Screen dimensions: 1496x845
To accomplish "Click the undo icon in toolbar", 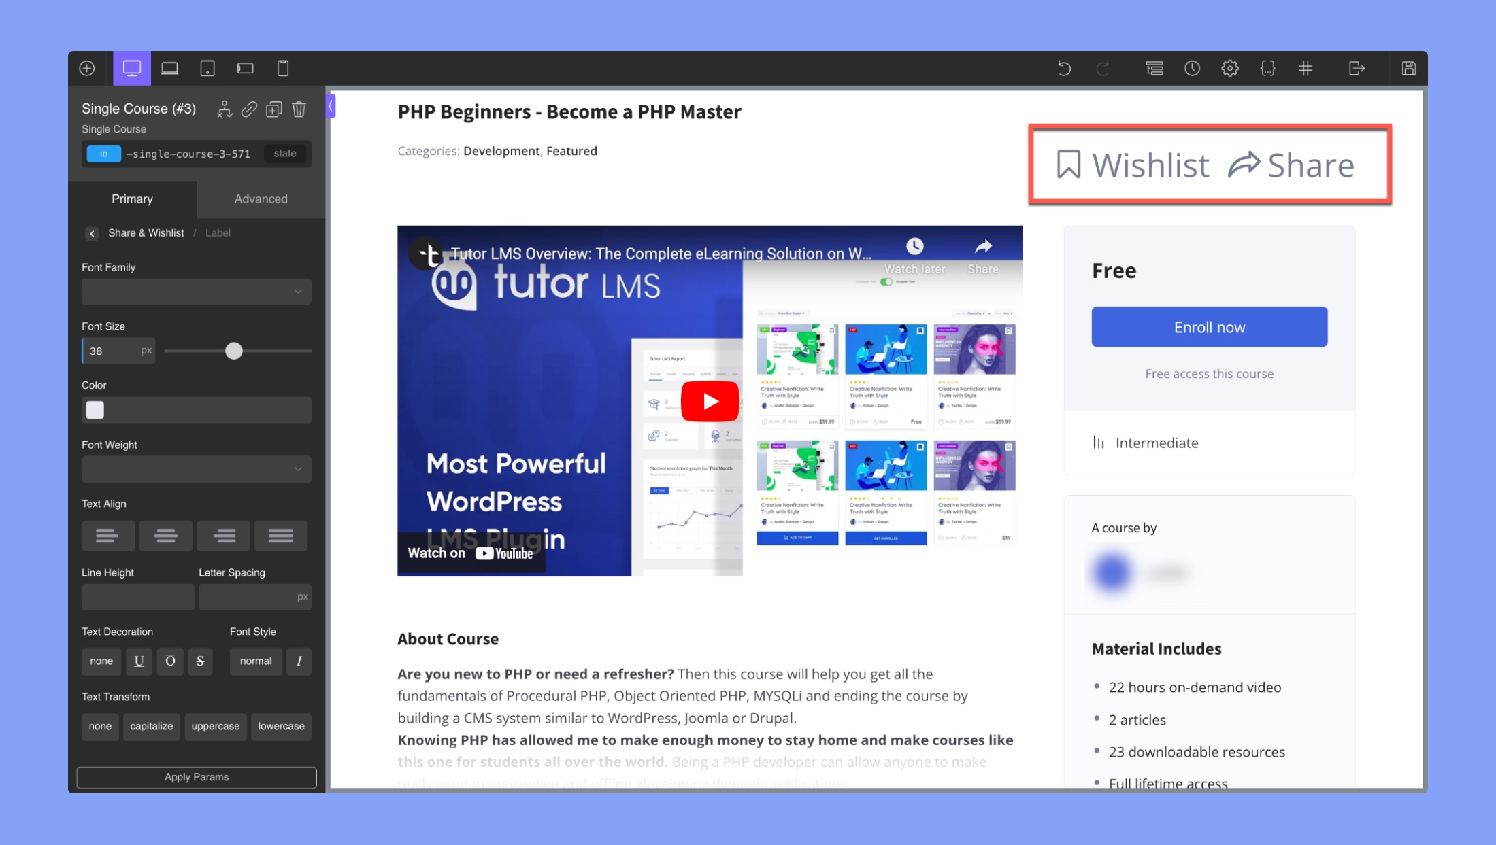I will tap(1063, 67).
